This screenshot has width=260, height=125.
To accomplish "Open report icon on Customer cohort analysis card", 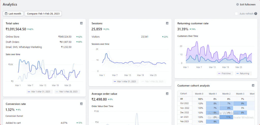I will (x=253, y=86).
